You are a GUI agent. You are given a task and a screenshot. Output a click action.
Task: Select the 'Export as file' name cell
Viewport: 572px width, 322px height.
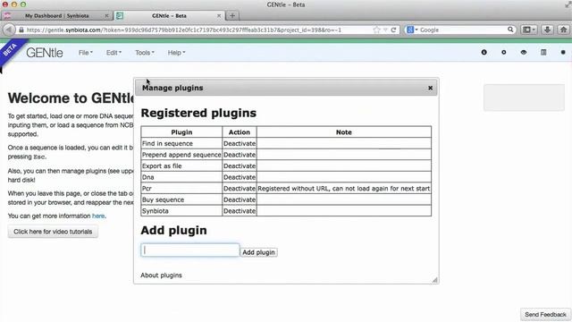tap(181, 166)
